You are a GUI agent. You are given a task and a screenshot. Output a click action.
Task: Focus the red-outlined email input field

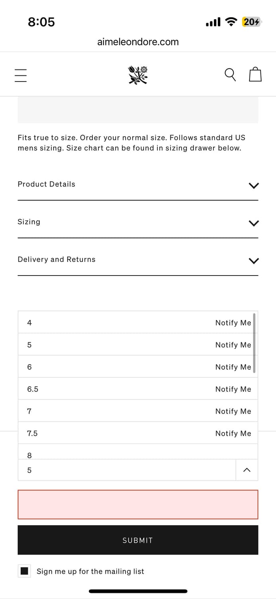pyautogui.click(x=138, y=504)
